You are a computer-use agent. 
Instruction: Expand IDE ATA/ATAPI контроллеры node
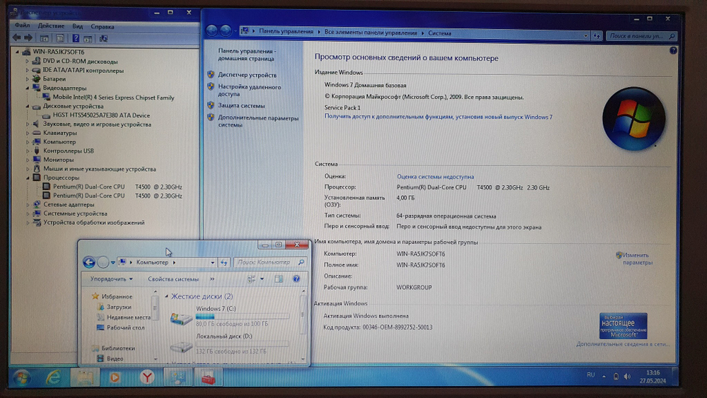27,70
